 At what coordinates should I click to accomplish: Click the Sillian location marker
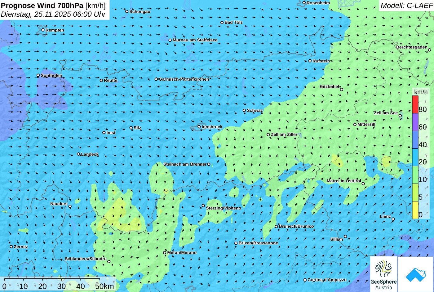[345, 236]
